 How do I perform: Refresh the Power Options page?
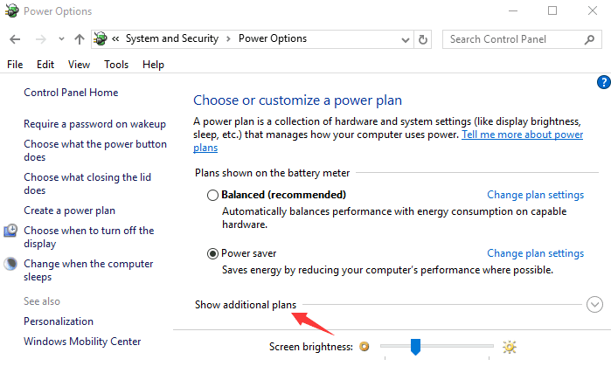[423, 39]
